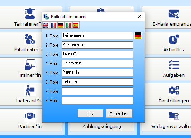The width and height of the screenshot is (191, 138).
Task: Close the Rollendefinitionen dialog
Action: [139, 17]
